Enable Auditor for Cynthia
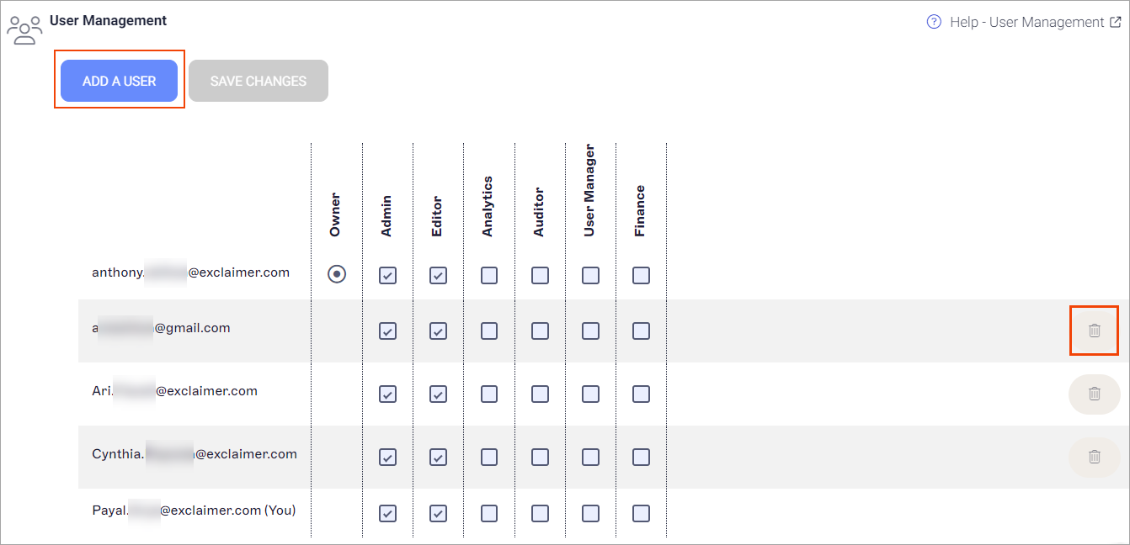 [540, 457]
